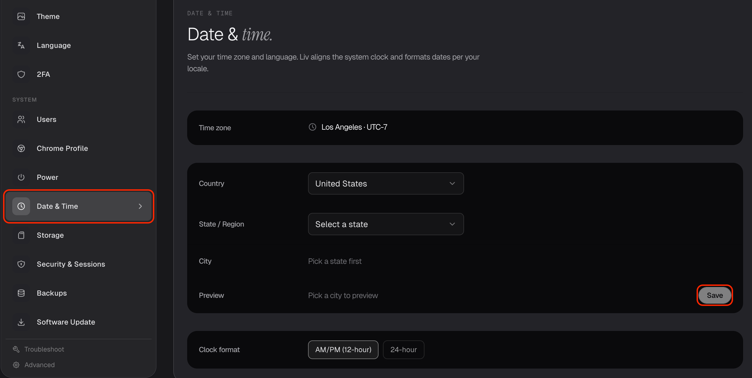Click the SYSTEM section heading
This screenshot has height=378, width=752.
(25, 99)
